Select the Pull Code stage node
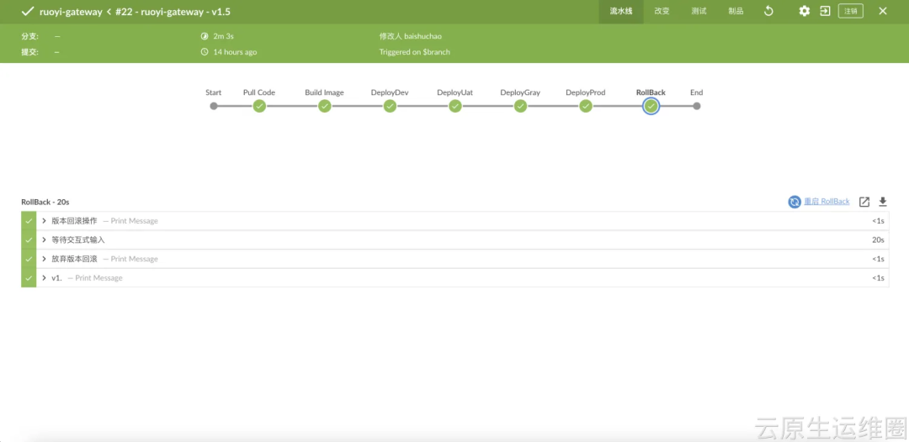 point(259,106)
